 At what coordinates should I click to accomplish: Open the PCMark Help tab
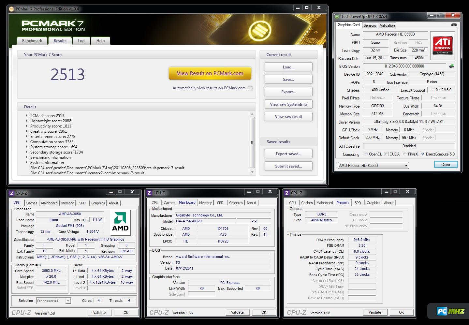click(x=100, y=41)
